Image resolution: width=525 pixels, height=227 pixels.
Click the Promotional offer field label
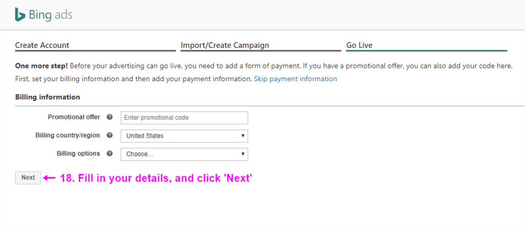74,117
